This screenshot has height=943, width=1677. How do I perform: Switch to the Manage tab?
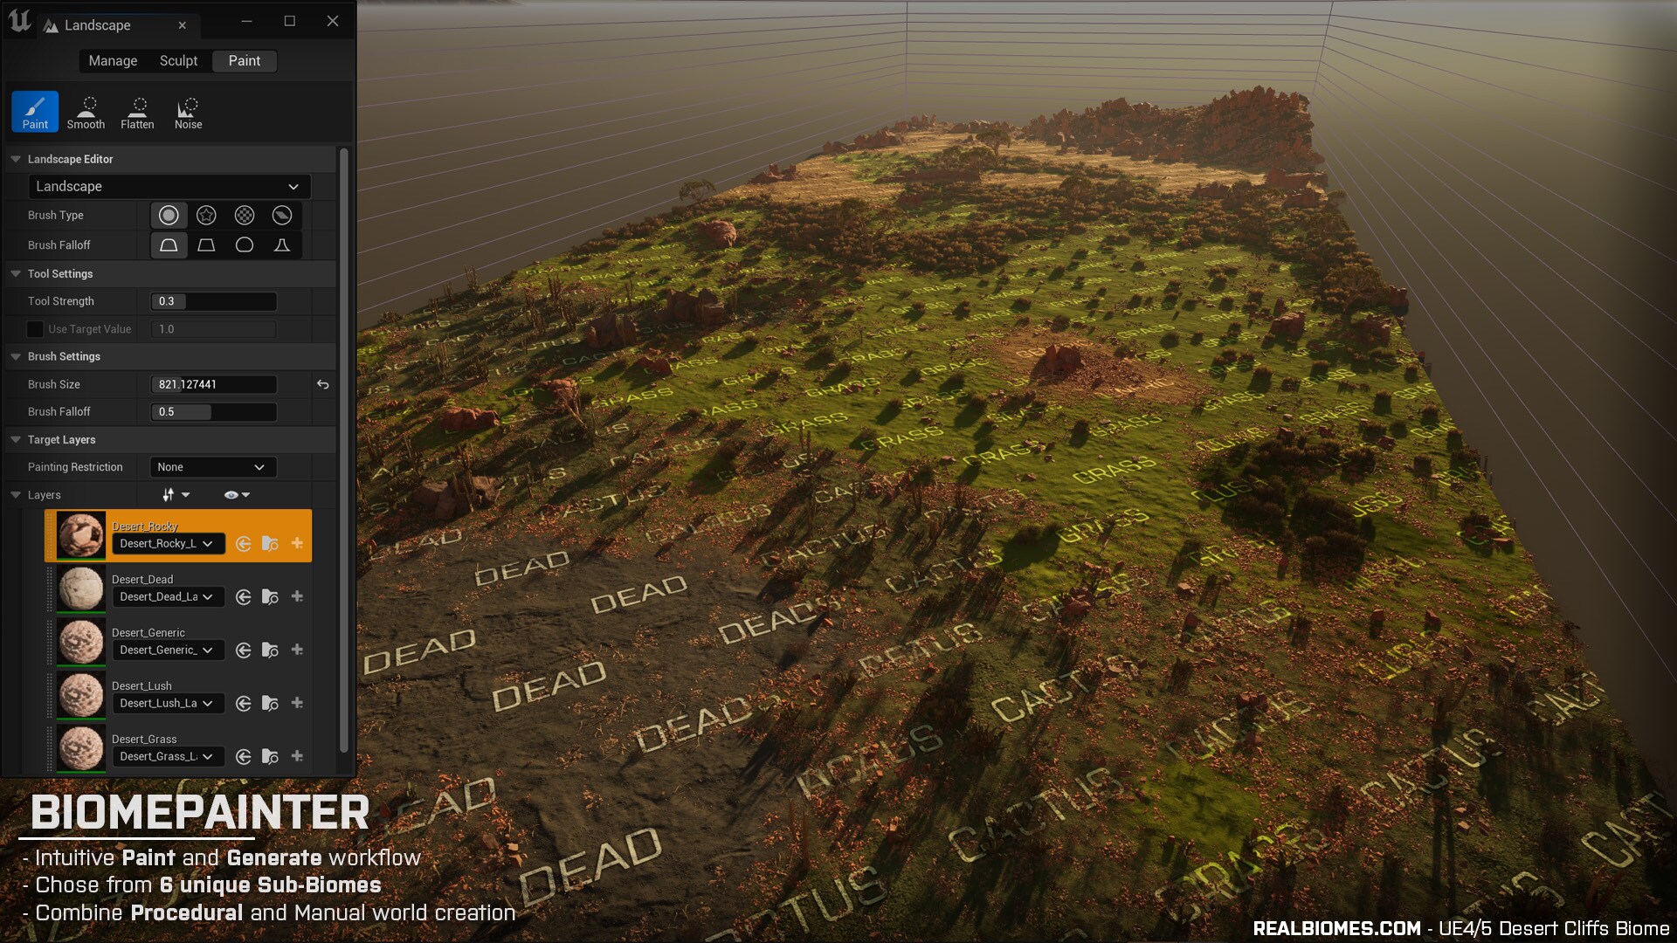pos(113,60)
